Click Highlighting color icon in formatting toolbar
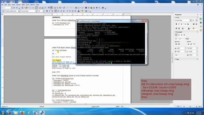 (x=82, y=11)
